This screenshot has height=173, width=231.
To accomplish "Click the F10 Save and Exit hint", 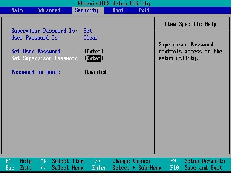I will pos(196,168).
